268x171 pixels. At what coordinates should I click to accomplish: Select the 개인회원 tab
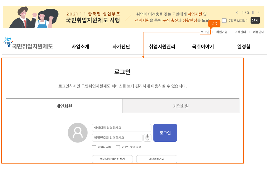[x=64, y=106]
